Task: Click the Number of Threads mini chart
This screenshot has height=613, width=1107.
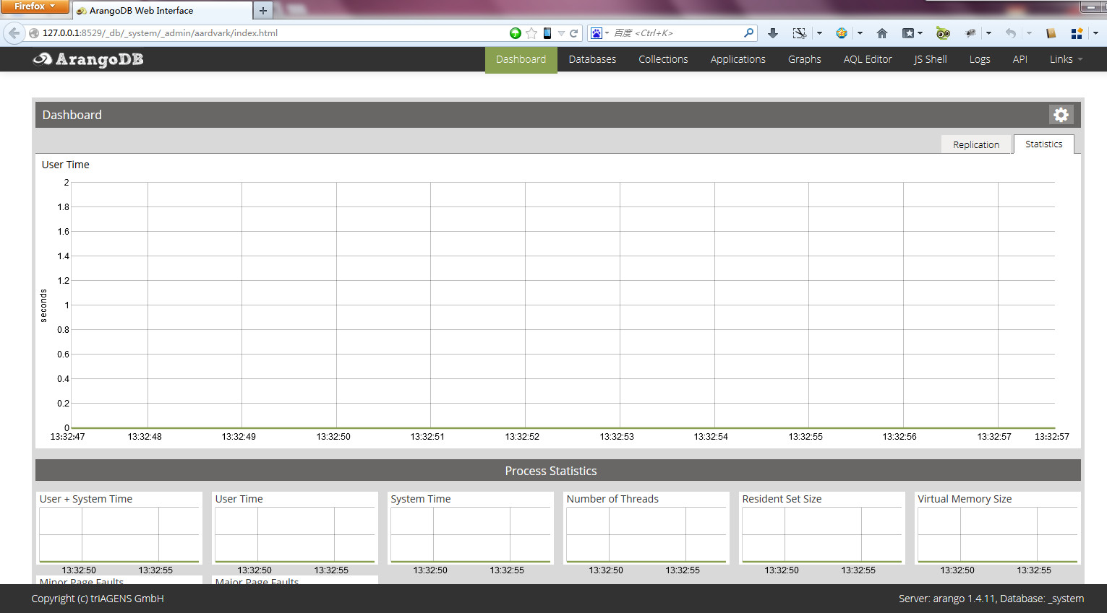Action: pyautogui.click(x=646, y=534)
